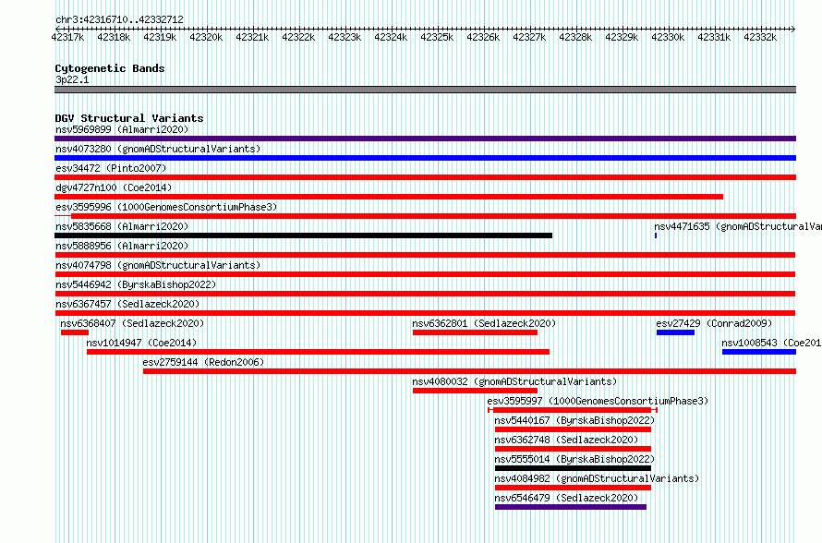Click the nsv6362748 (Sedlazeck2020) label
822x543 pixels.
coord(566,440)
